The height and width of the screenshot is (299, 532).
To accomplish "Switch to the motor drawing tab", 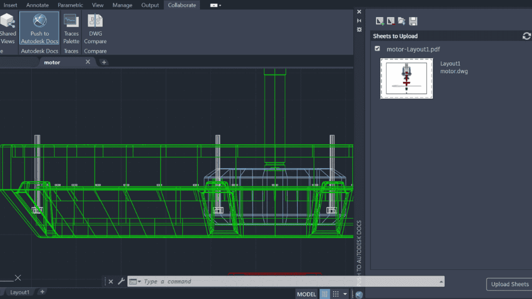I will [x=52, y=62].
